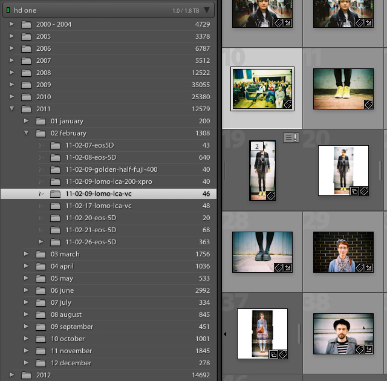Expand the 2005 folder tree
Image resolution: width=387 pixels, height=381 pixels.
click(x=11, y=36)
